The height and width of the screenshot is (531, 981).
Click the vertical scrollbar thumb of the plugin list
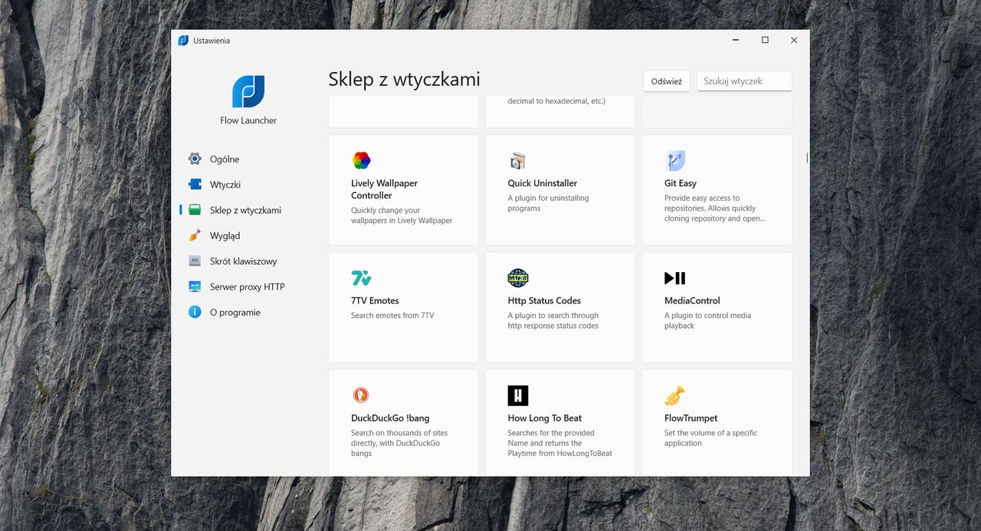(807, 157)
